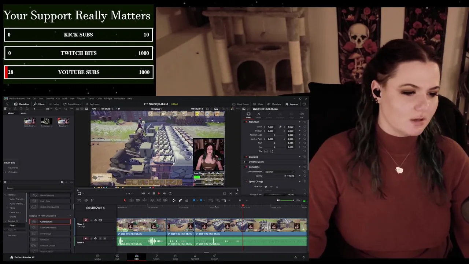This screenshot has width=469, height=264.
Task: Open the Timeline menu
Action: point(49,99)
